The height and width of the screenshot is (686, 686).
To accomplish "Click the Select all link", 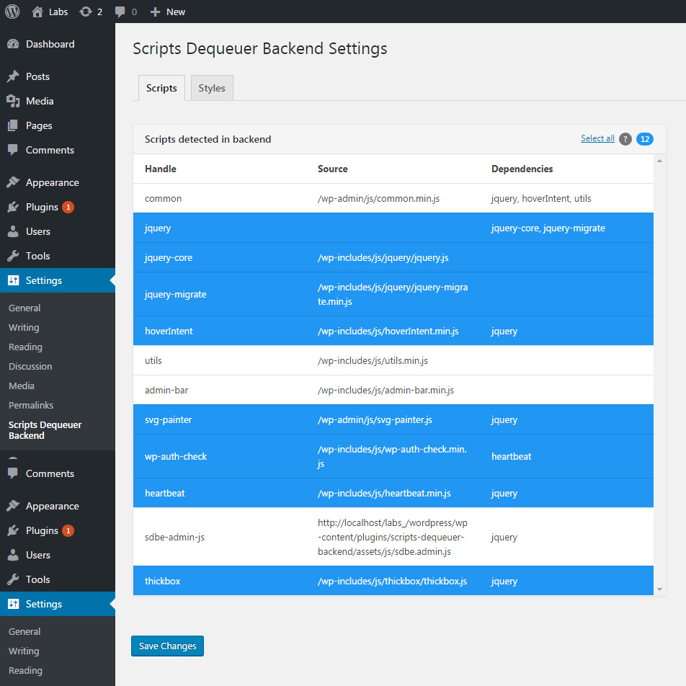I will pyautogui.click(x=597, y=138).
